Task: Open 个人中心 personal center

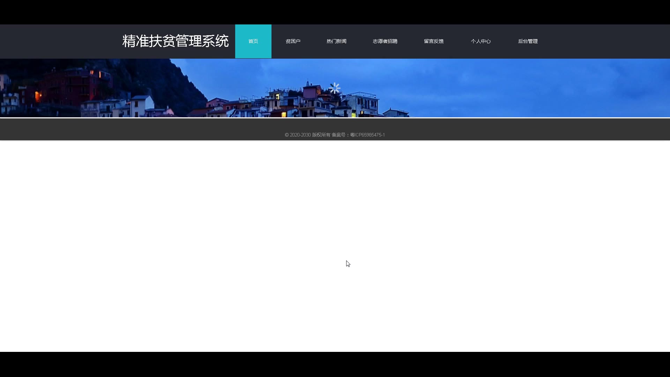Action: 481,41
